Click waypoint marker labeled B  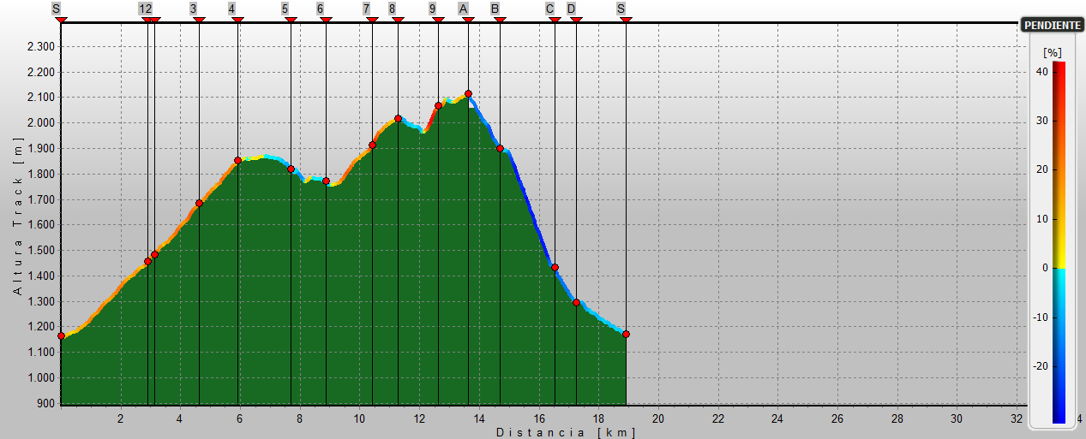click(x=495, y=9)
